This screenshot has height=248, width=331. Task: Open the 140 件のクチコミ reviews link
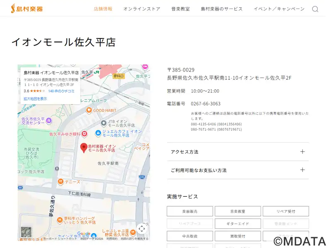[x=61, y=91]
